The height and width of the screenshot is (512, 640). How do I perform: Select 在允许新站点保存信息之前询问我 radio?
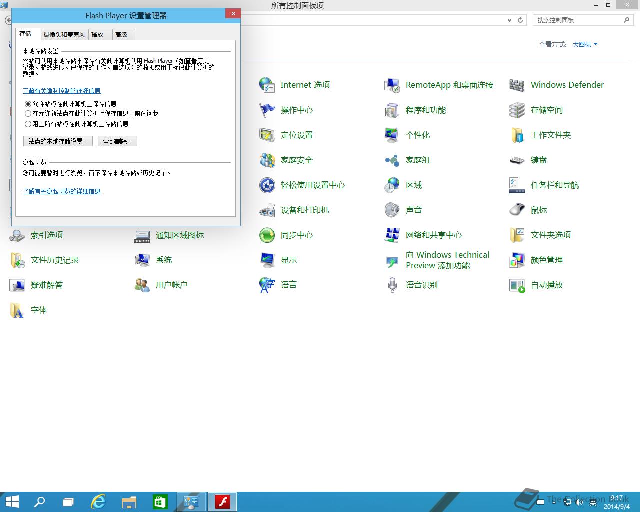tap(28, 114)
